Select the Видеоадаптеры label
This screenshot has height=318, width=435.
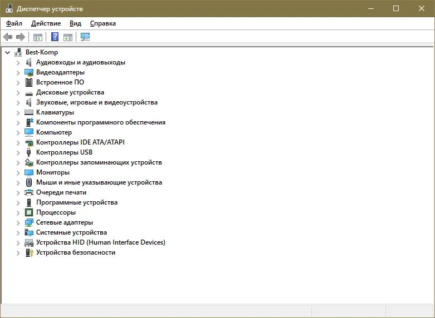61,72
